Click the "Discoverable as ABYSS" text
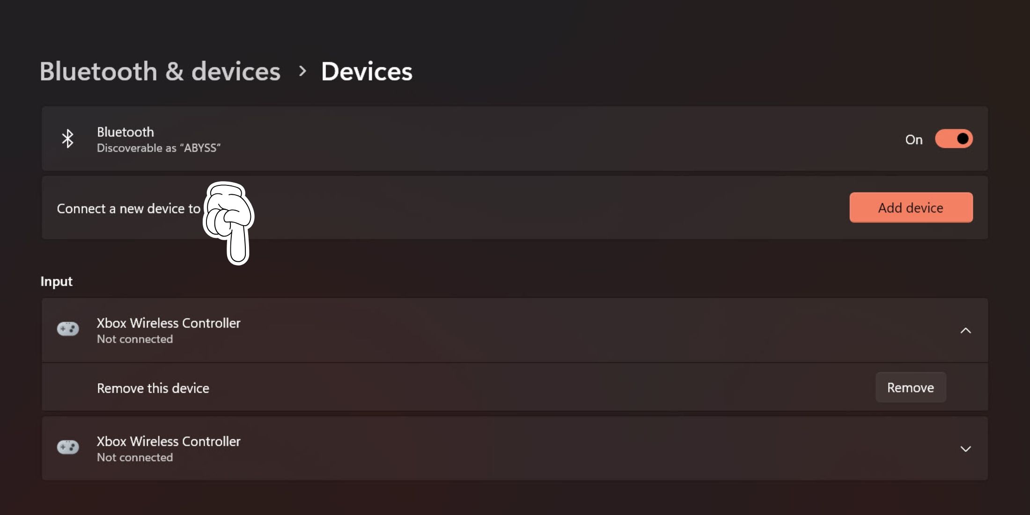Viewport: 1030px width, 515px height. pyautogui.click(x=158, y=148)
